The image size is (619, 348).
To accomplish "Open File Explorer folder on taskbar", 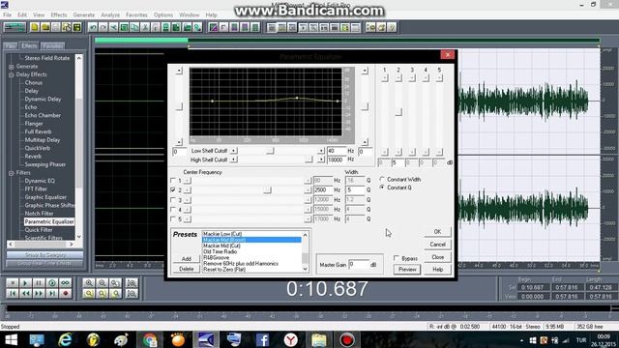I will [x=318, y=339].
